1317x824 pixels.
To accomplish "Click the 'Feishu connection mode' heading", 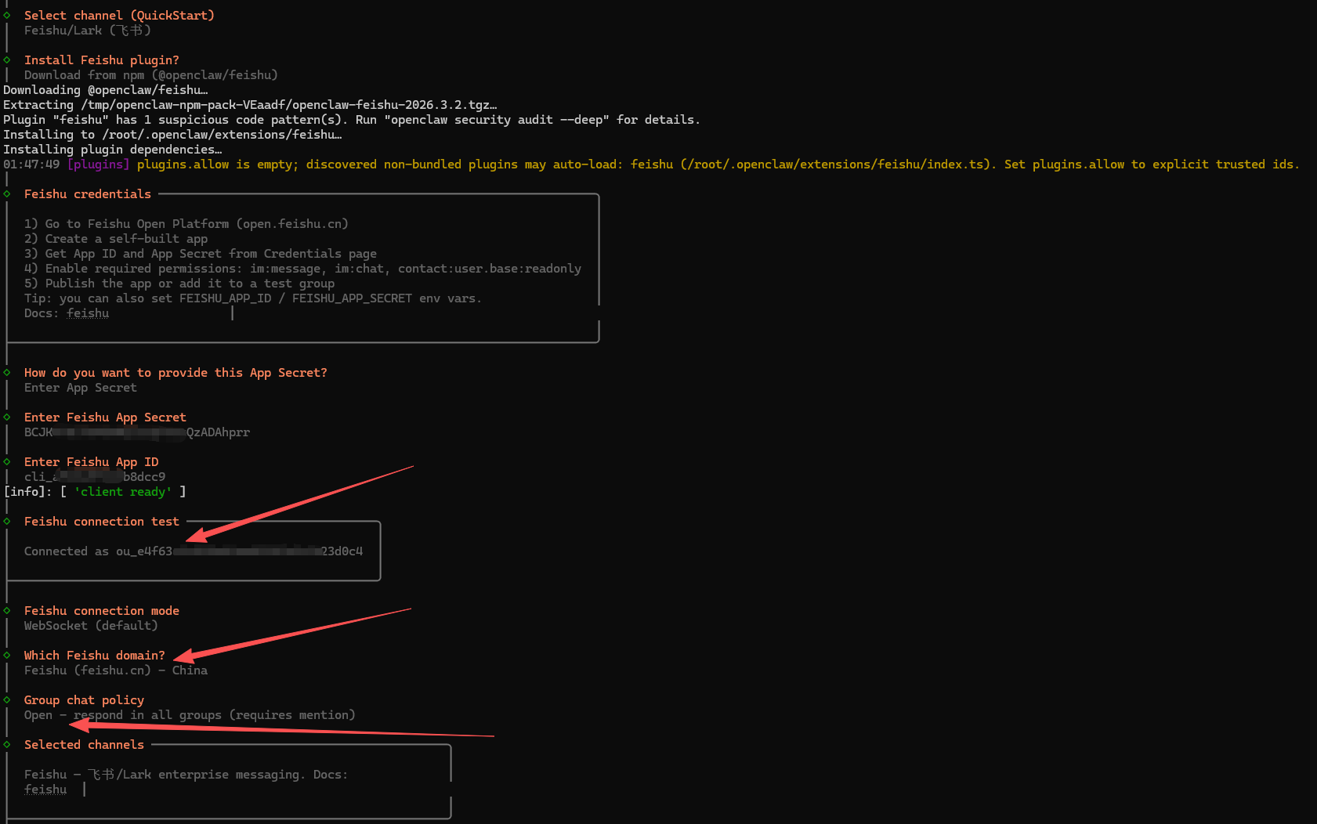I will coord(102,610).
